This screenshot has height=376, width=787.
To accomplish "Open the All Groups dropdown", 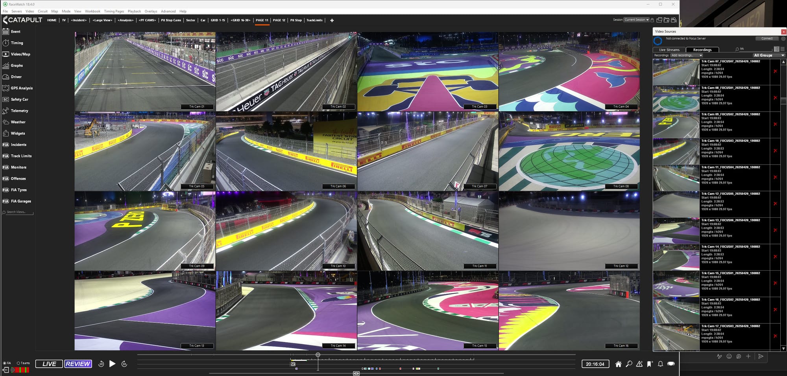I will 769,55.
